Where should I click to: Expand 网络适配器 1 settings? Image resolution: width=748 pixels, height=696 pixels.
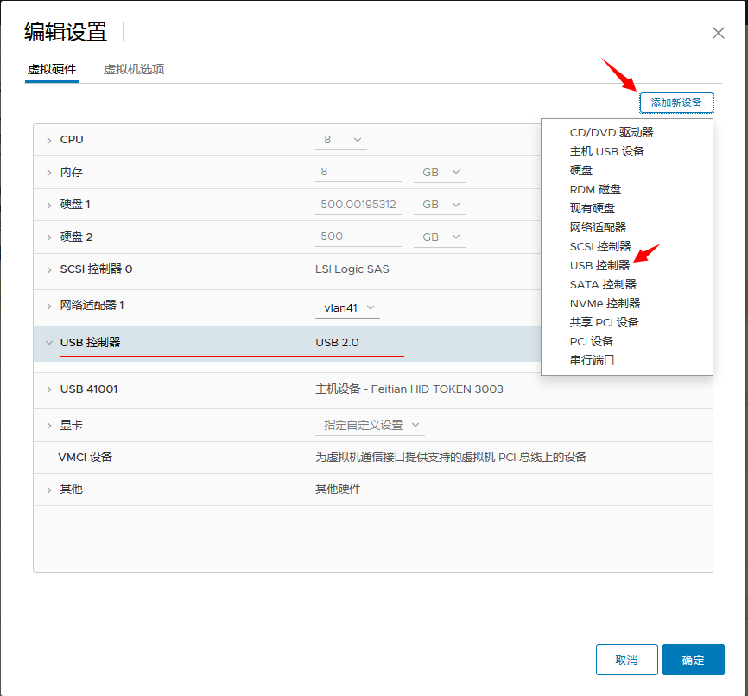(x=50, y=307)
